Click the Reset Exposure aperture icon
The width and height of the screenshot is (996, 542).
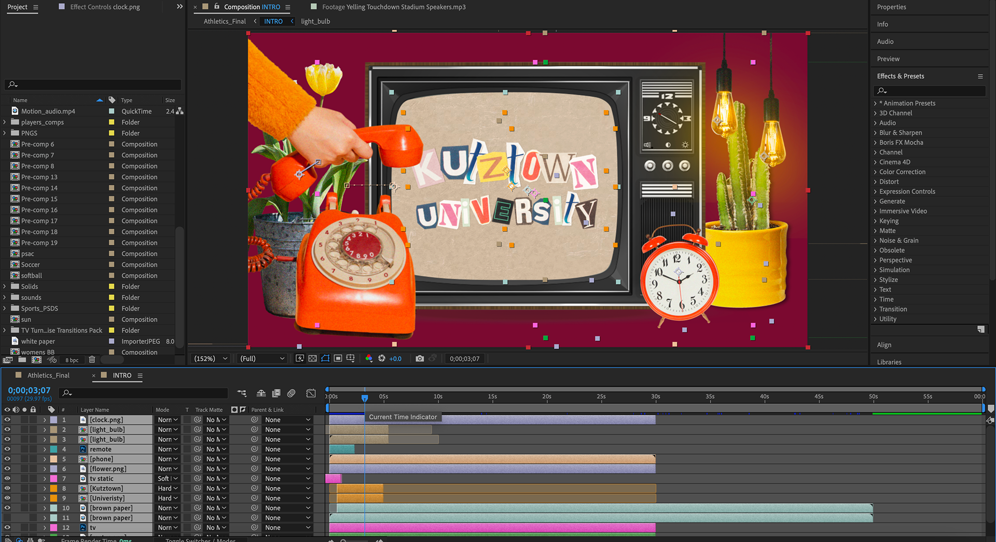[382, 358]
